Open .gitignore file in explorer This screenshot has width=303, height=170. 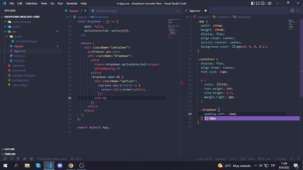18,66
